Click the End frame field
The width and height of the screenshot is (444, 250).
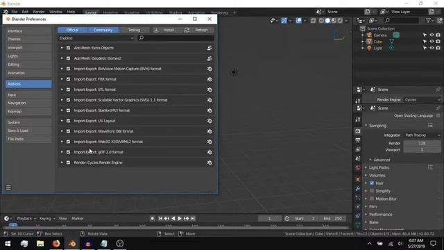(x=333, y=219)
